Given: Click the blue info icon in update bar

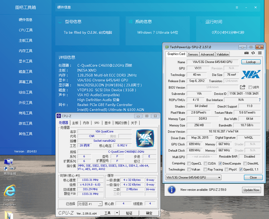Looking at the screenshot, I should click(172, 190).
